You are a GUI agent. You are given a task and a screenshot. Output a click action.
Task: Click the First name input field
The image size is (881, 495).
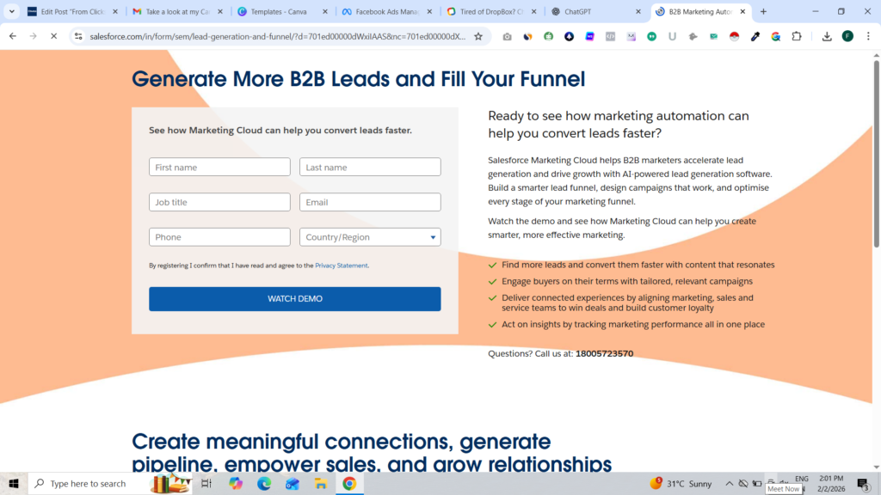219,168
